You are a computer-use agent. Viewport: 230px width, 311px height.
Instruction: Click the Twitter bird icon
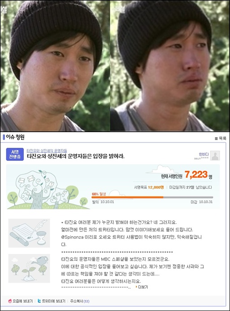coord(39,301)
